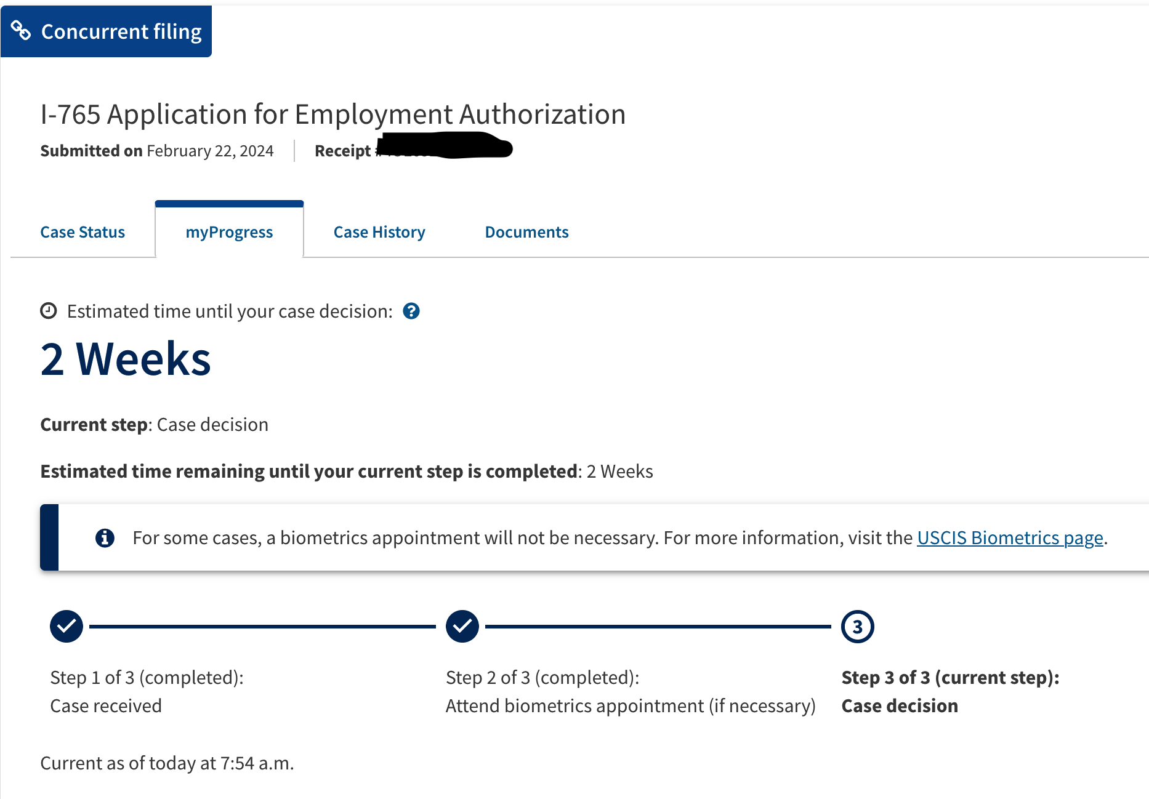The height and width of the screenshot is (799, 1149).
Task: Go to the Documents tab
Action: pyautogui.click(x=526, y=232)
